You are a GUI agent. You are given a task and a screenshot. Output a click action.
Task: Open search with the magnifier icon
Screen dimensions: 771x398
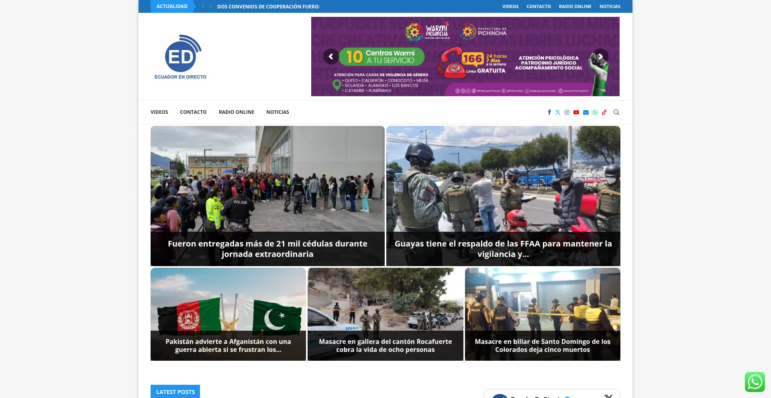click(616, 112)
